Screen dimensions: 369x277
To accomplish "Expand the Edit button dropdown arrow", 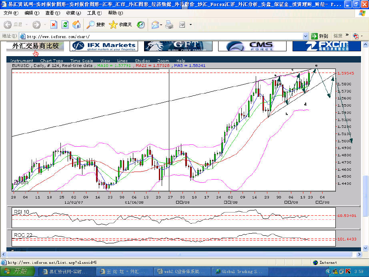I will pyautogui.click(x=191, y=24).
